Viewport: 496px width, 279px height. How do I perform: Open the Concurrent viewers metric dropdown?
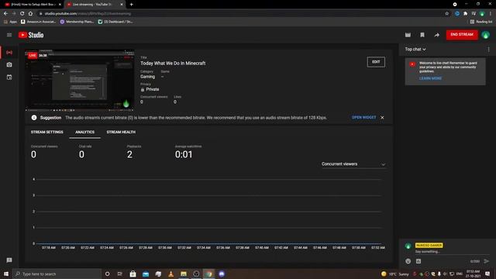pos(353,164)
